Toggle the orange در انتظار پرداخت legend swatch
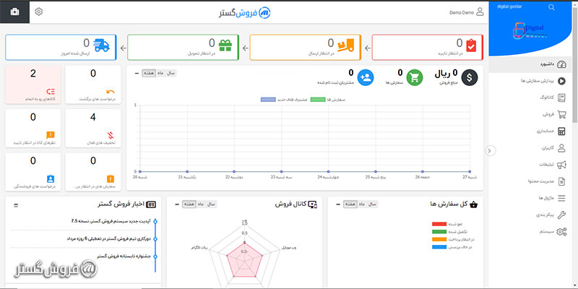Viewport: 578px width, 289px height. (x=439, y=240)
